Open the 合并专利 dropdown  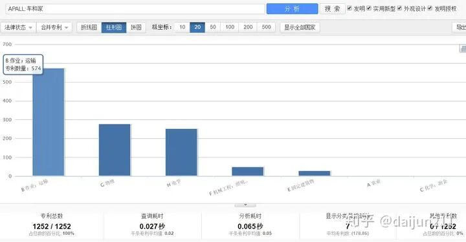pos(54,27)
